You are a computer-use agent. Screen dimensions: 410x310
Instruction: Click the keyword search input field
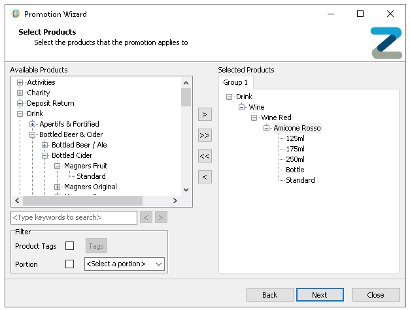pyautogui.click(x=74, y=217)
